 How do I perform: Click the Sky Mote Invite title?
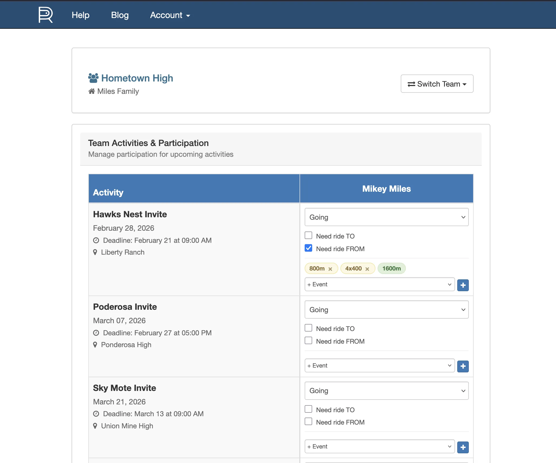[x=125, y=388]
